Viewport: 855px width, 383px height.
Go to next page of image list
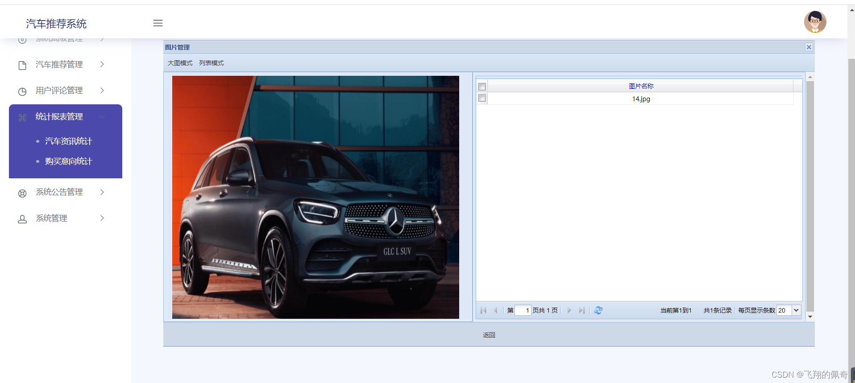(x=569, y=310)
